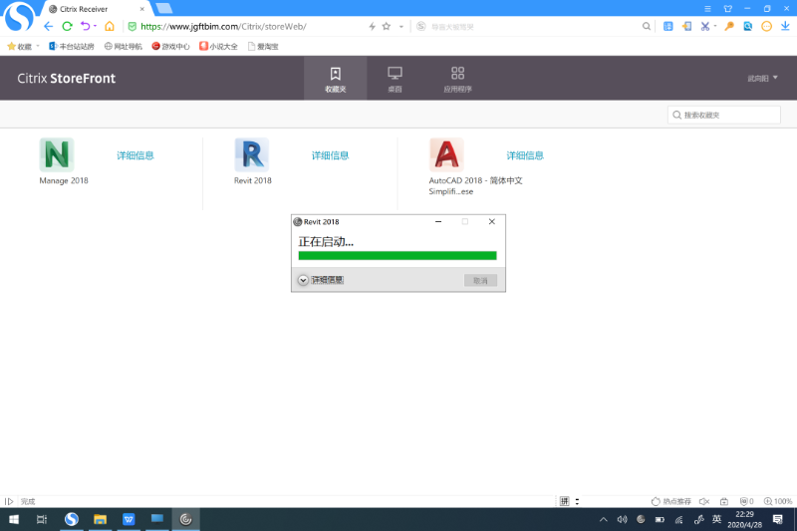797x531 pixels.
Task: Click the Sogou browser logo
Action: [x=18, y=16]
